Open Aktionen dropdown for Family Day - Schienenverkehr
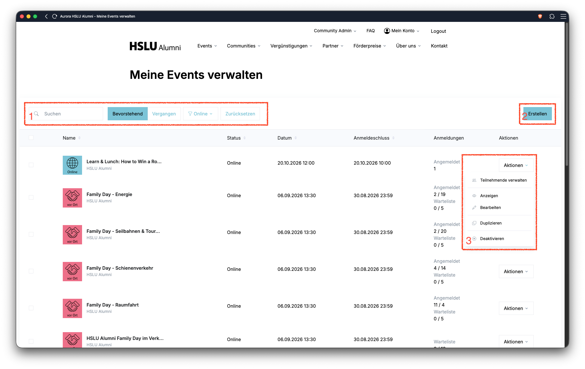Image resolution: width=585 pixels, height=369 pixels. point(516,271)
